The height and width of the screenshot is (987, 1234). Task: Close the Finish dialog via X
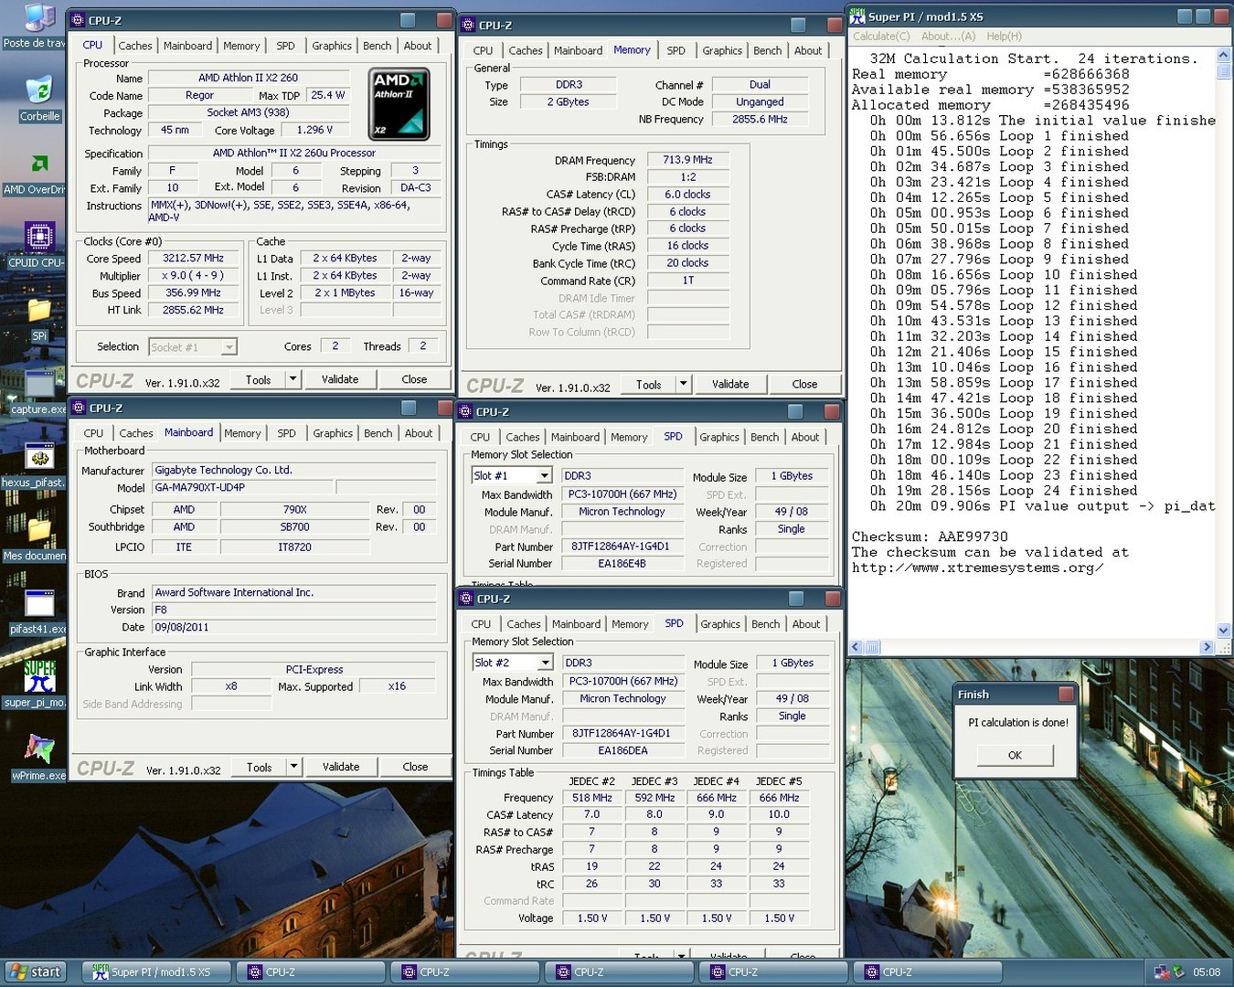[x=1065, y=694]
